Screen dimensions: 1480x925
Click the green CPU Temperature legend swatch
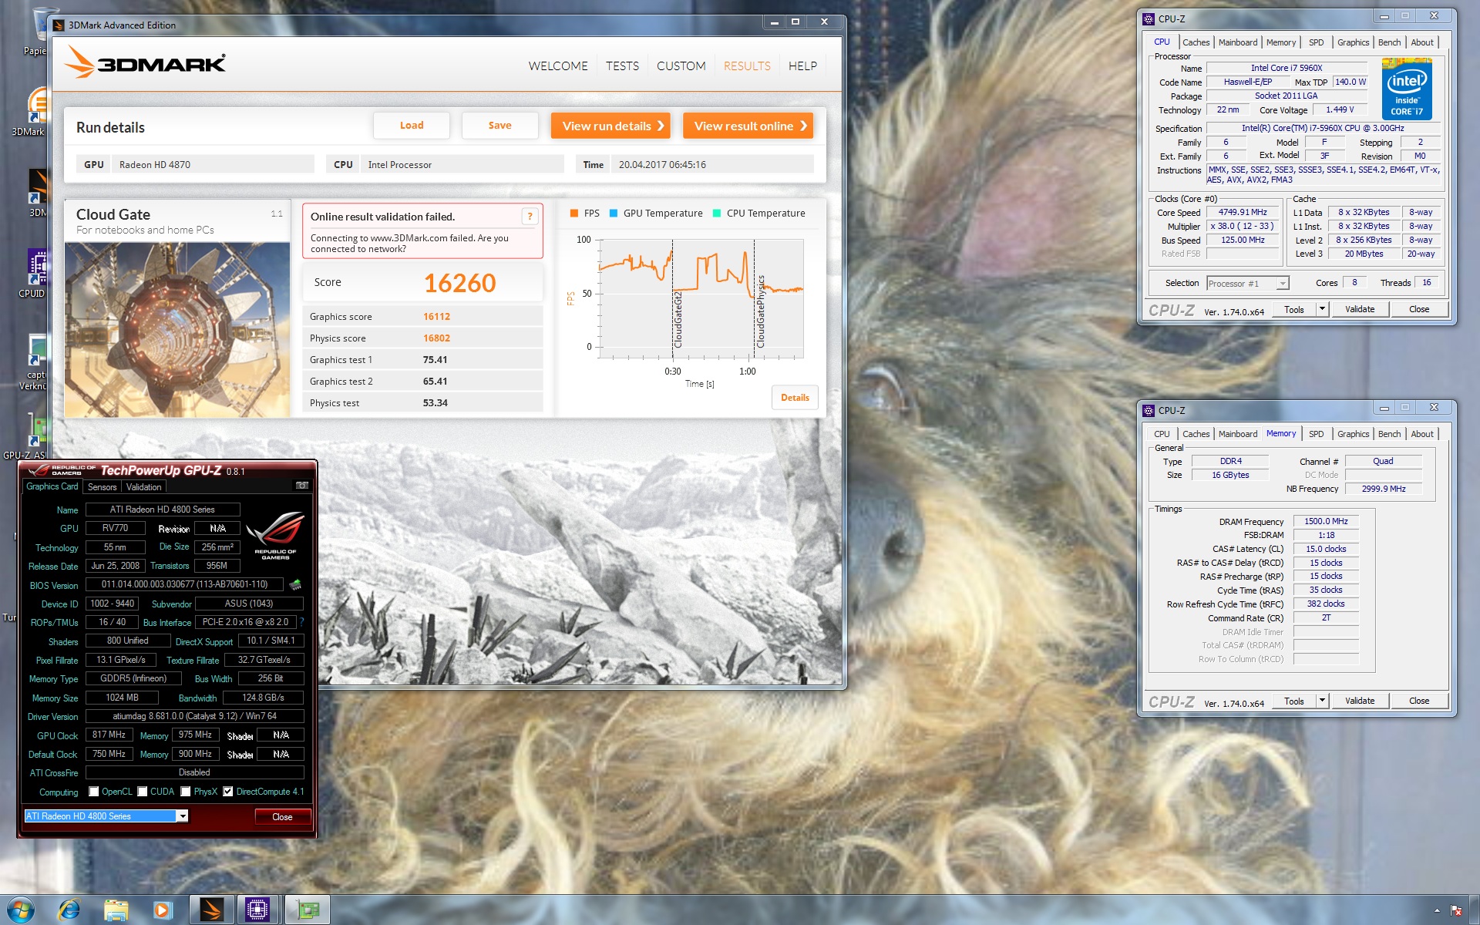point(717,214)
